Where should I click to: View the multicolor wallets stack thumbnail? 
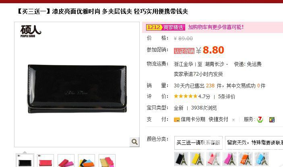[x=87, y=161]
